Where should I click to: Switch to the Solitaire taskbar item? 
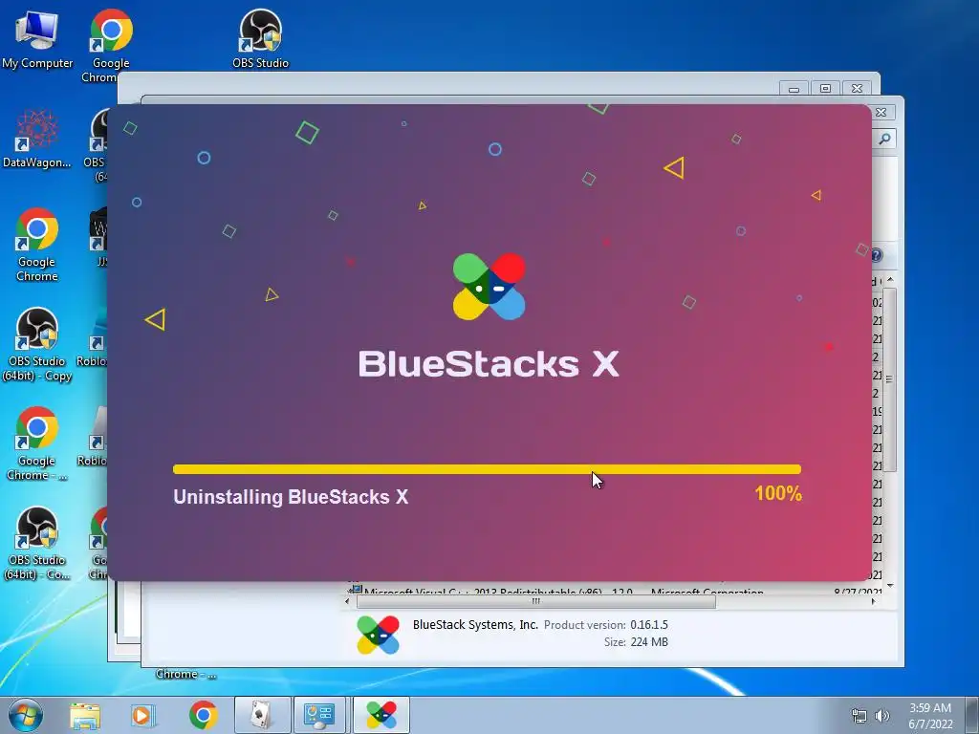[x=262, y=715]
